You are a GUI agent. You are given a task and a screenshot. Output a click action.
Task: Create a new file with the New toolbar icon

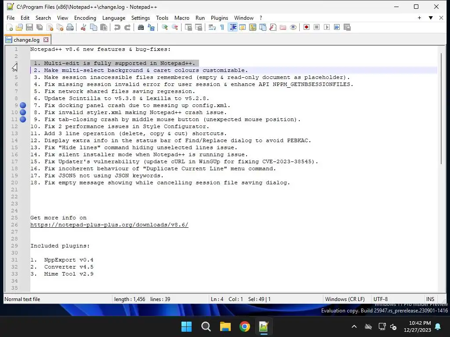click(x=10, y=28)
